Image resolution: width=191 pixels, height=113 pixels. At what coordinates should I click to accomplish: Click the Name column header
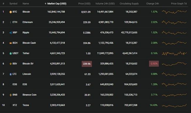pyautogui.click(x=26, y=4)
